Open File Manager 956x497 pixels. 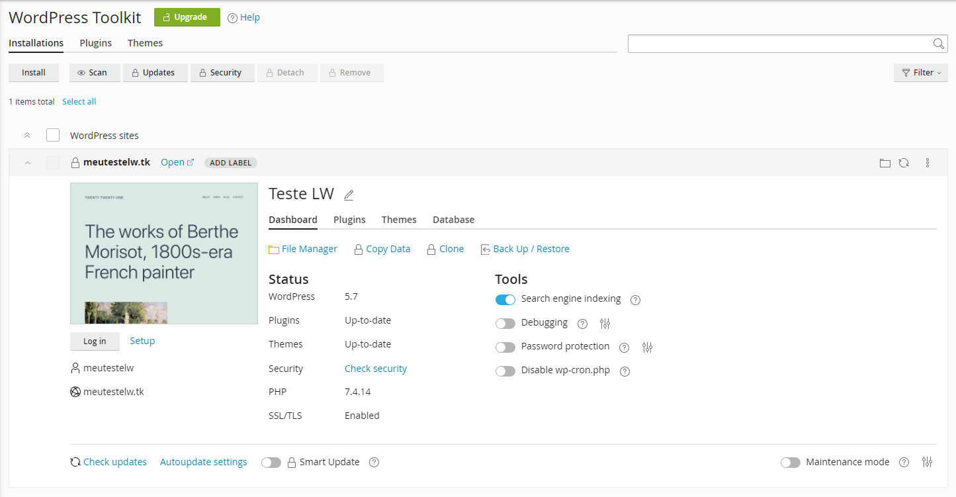pos(303,249)
